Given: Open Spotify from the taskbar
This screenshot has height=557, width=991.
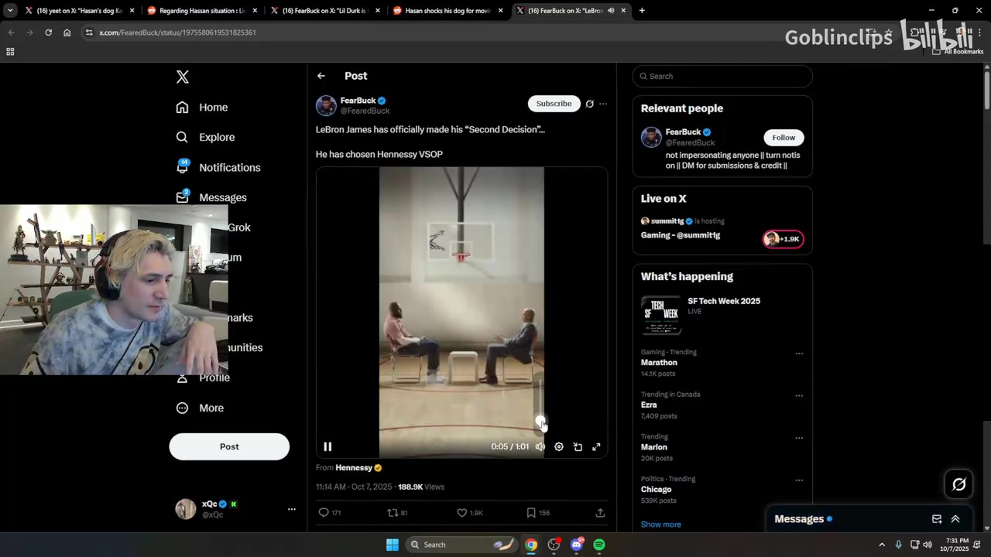Looking at the screenshot, I should tap(599, 545).
